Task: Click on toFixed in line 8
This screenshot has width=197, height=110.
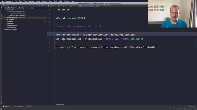Action: 135,39
